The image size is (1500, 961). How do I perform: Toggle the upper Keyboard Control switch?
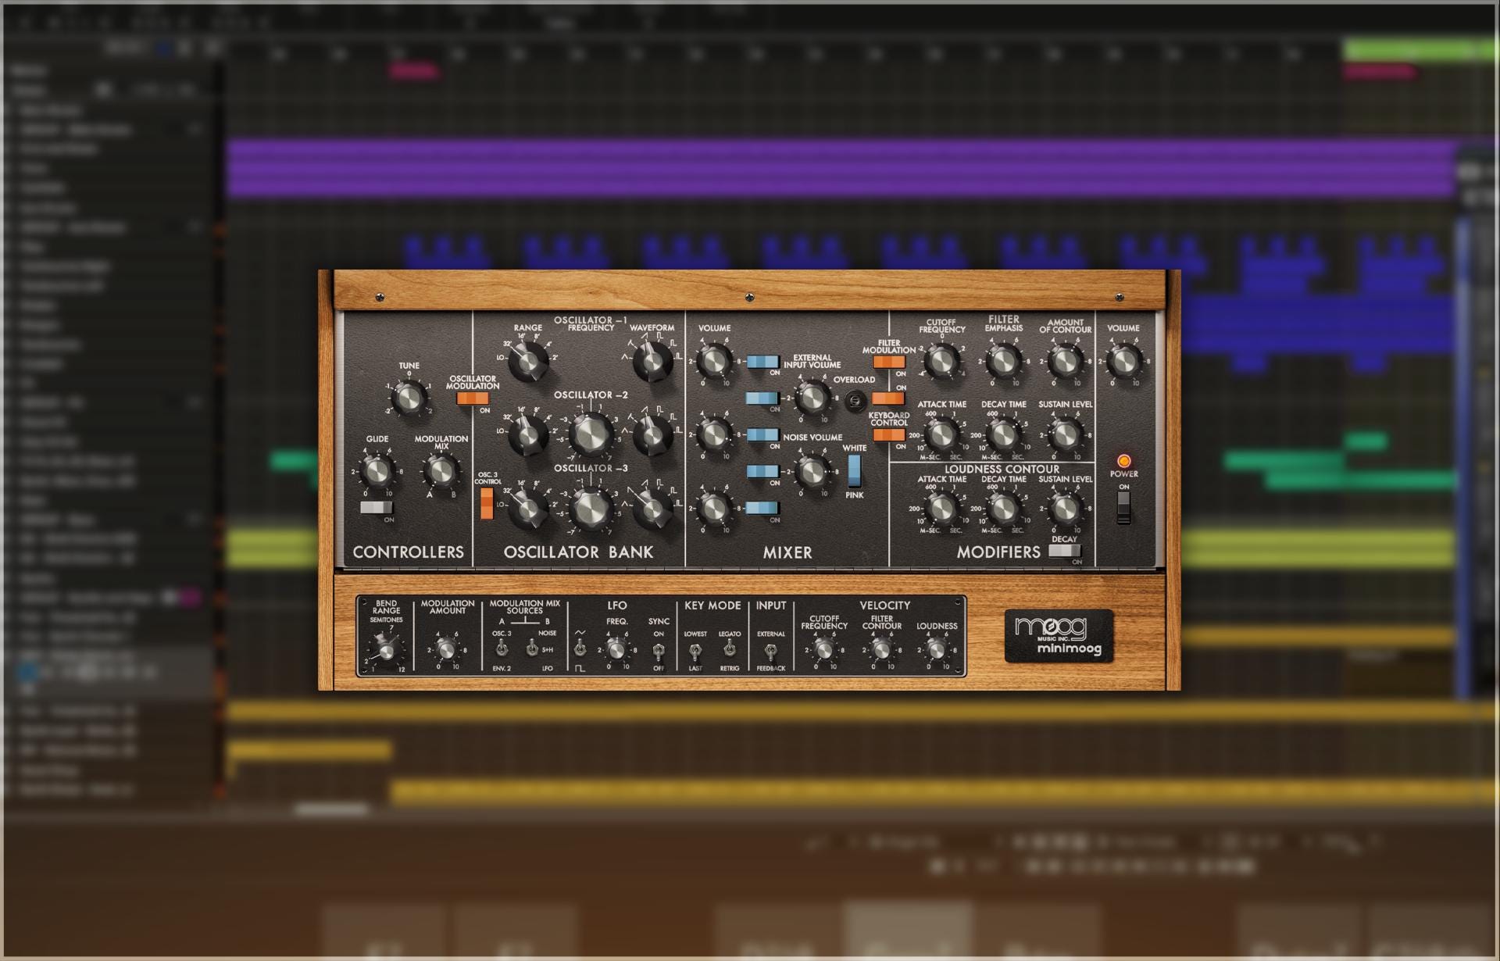click(889, 398)
